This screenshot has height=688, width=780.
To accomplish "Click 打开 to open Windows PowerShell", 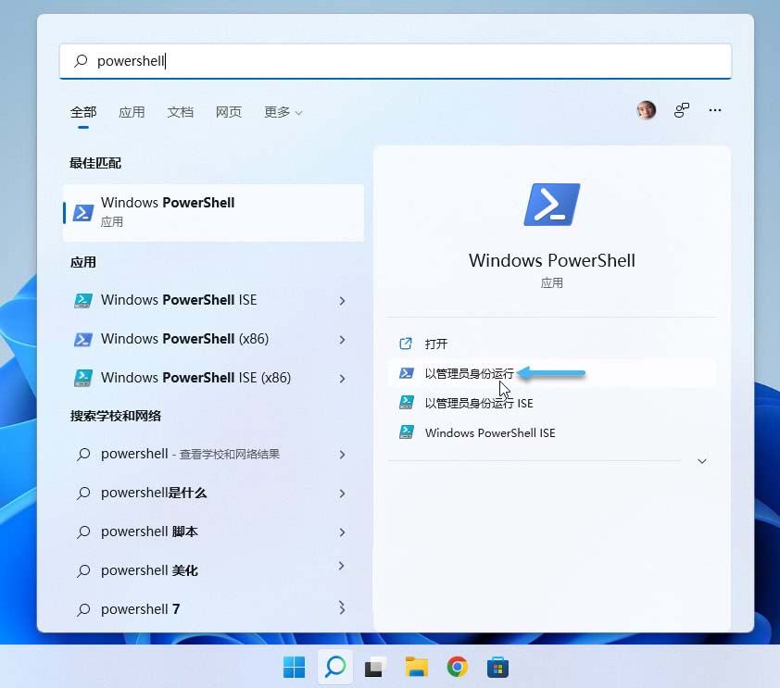I will pos(436,344).
